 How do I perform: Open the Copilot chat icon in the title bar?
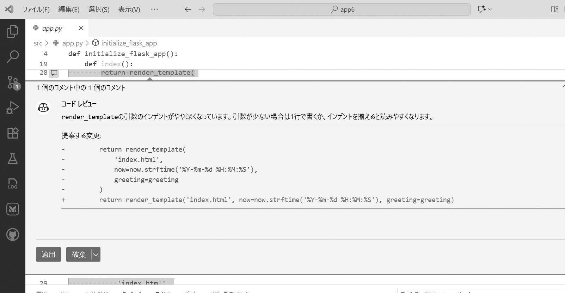[481, 9]
